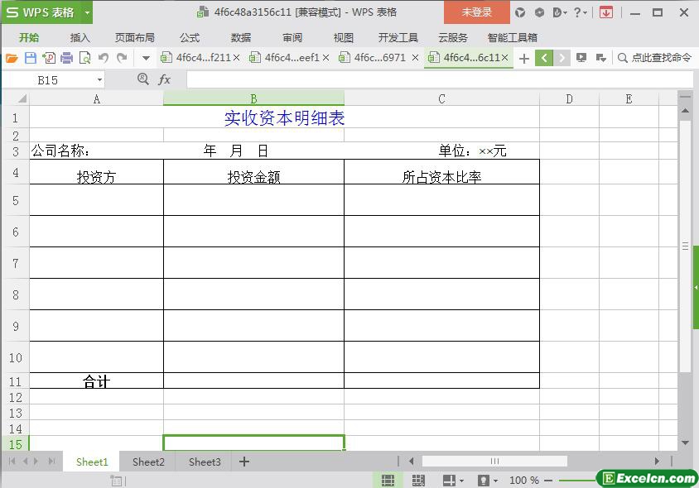Open the WPS 表格 application menu dropdown
699x488 pixels.
click(x=87, y=12)
